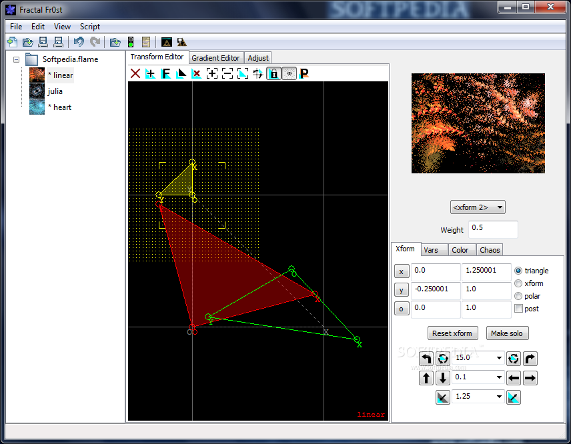Click the x coordinate button
The image size is (571, 444).
pyautogui.click(x=402, y=271)
